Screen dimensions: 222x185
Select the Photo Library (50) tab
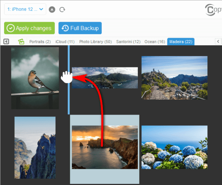pyautogui.click(x=95, y=42)
